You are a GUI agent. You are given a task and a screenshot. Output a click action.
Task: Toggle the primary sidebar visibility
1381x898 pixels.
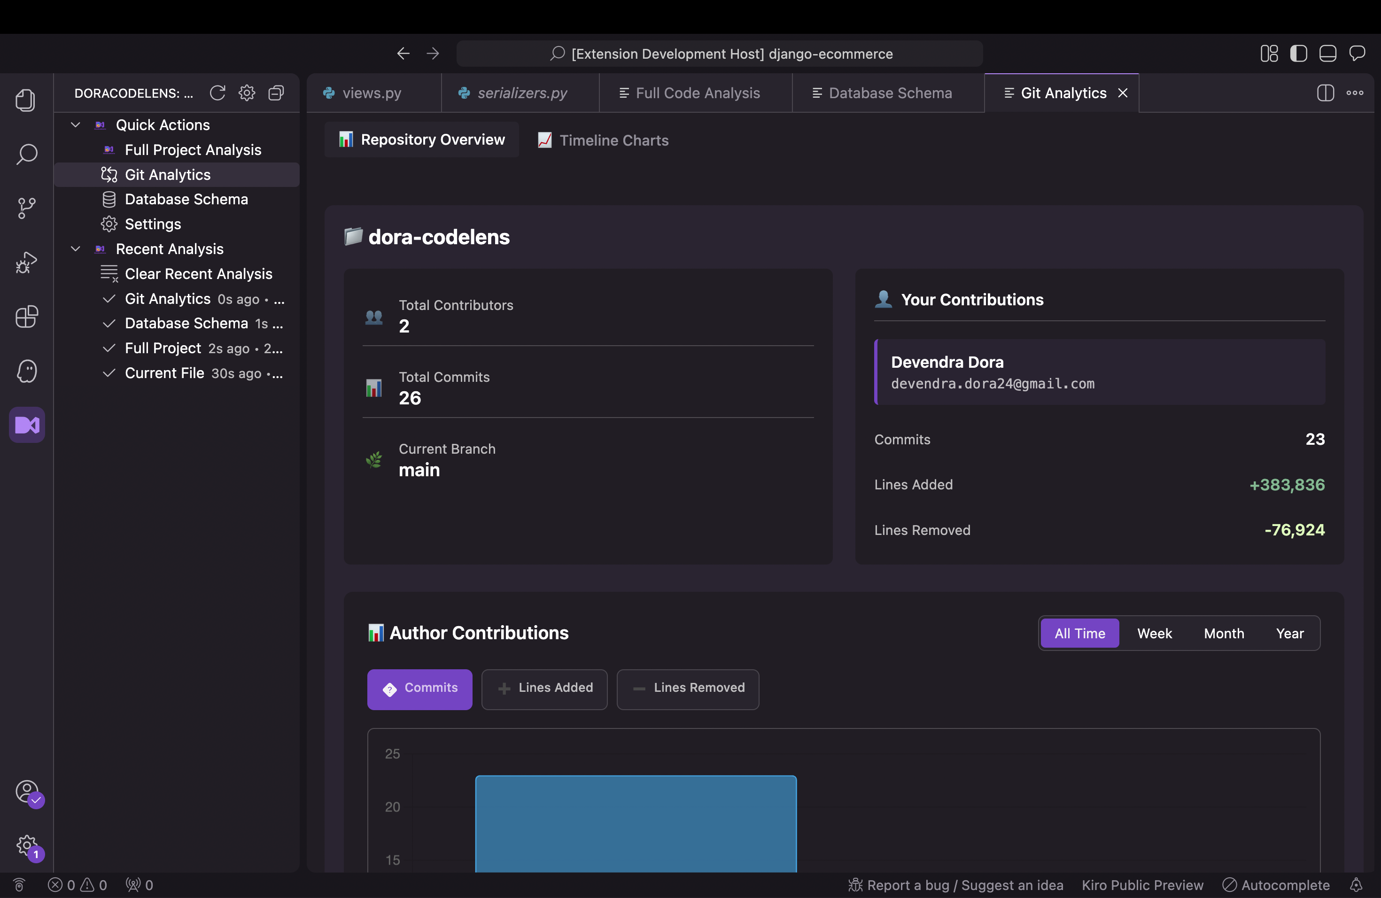pos(1298,54)
